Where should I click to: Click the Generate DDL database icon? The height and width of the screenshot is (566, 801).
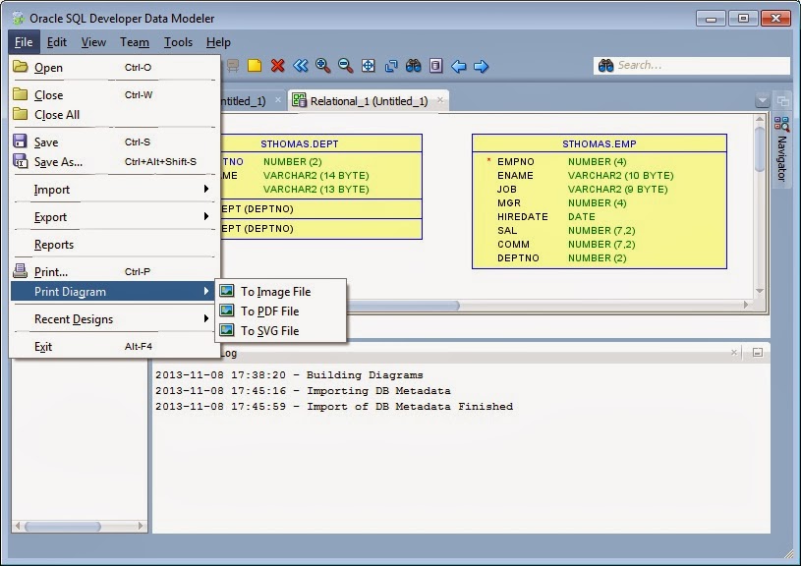pos(435,66)
